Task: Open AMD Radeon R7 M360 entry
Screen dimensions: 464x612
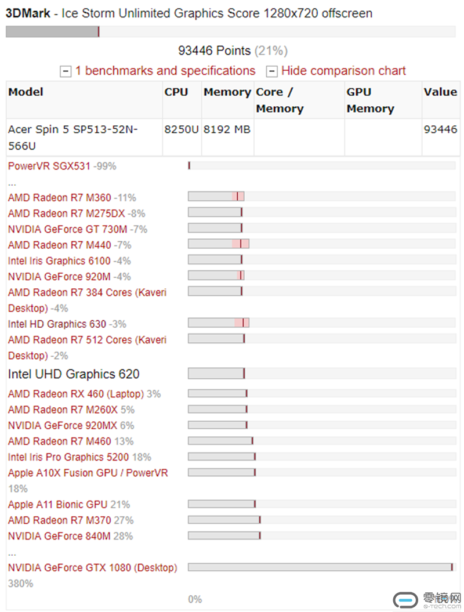Action: coord(59,197)
